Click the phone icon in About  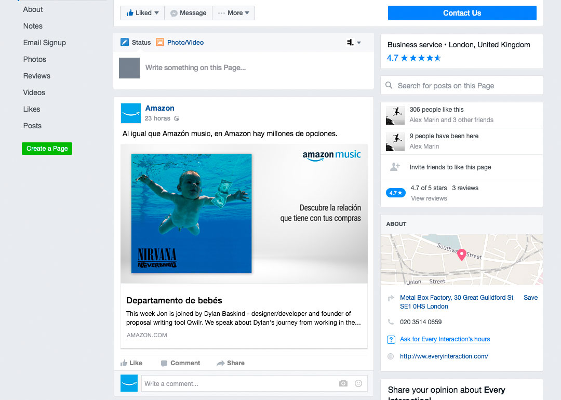click(391, 322)
